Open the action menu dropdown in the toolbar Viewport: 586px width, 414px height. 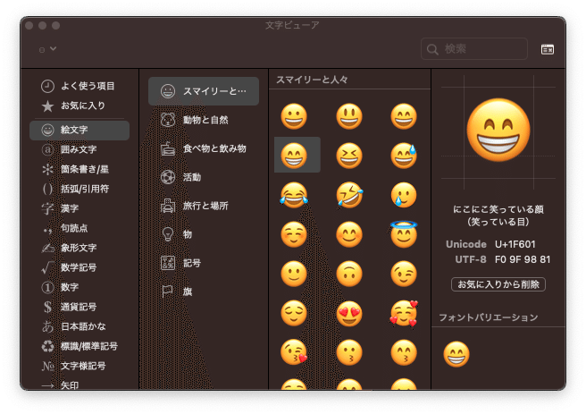47,49
